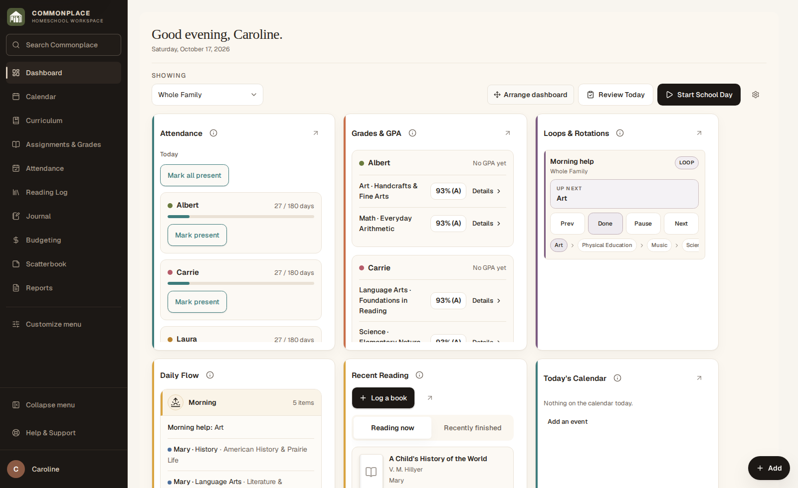Click the Grades & GPA info icon
The height and width of the screenshot is (488, 798).
(412, 133)
